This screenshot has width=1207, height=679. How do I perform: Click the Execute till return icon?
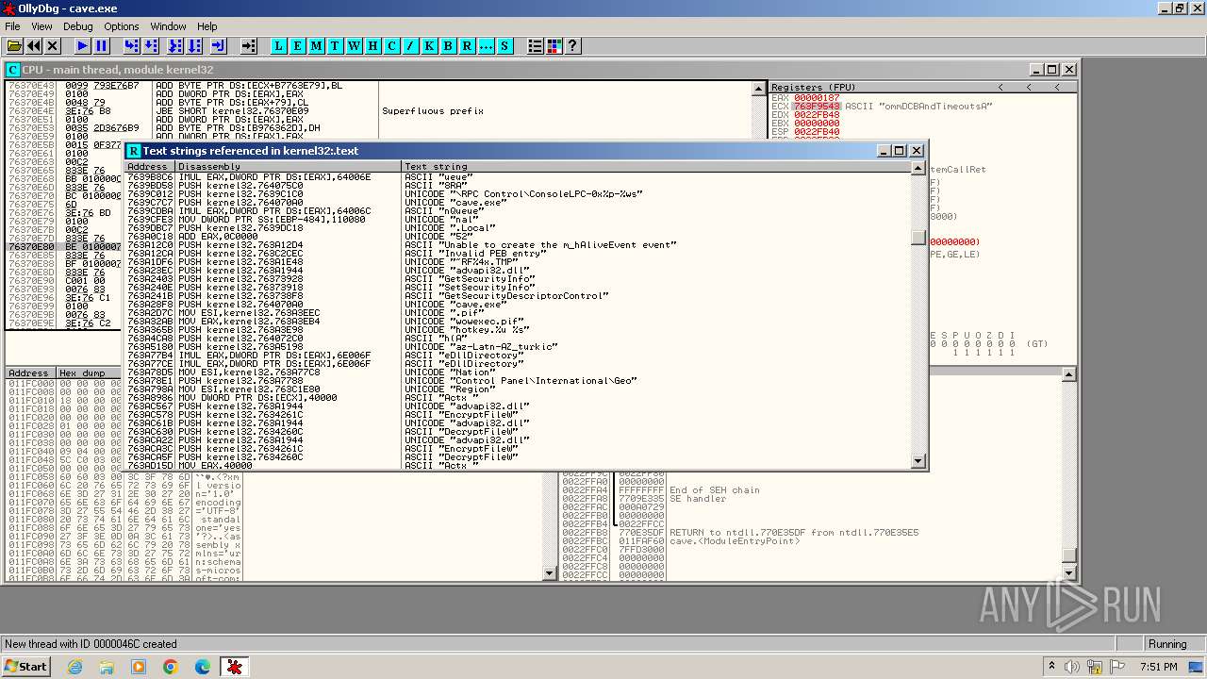click(219, 45)
